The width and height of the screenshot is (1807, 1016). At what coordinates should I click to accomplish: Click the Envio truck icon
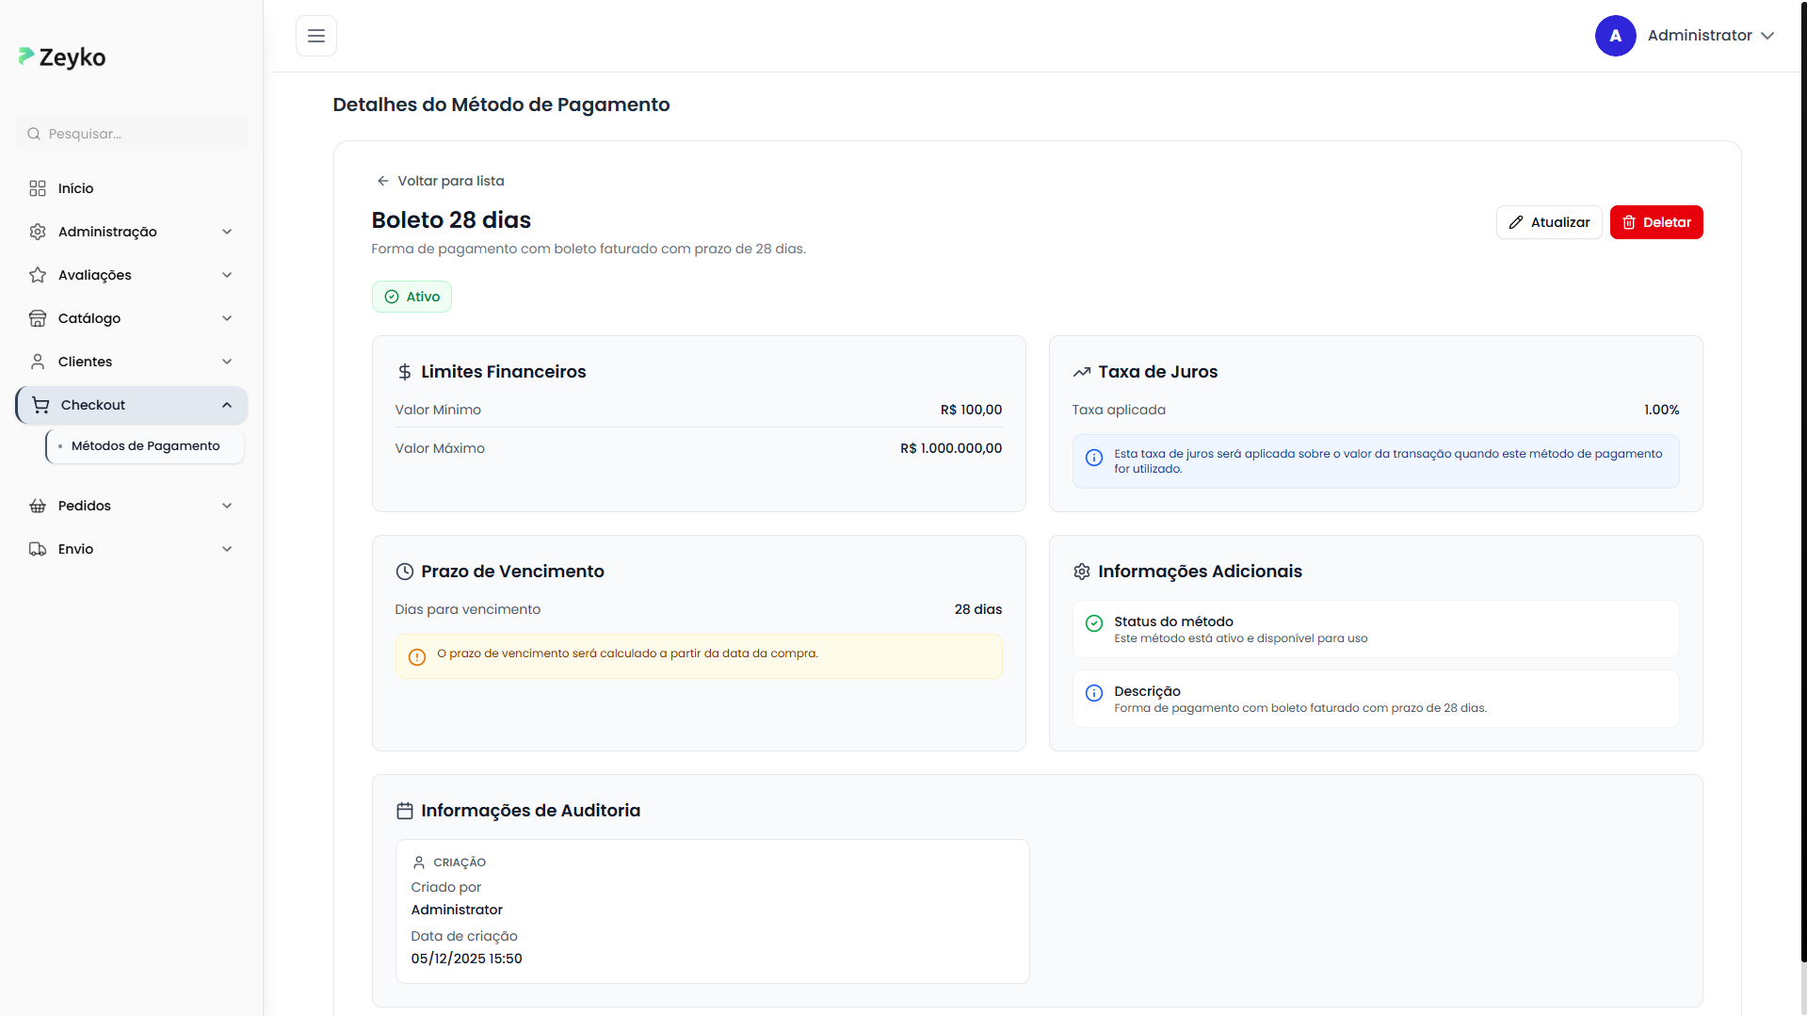[x=38, y=549]
